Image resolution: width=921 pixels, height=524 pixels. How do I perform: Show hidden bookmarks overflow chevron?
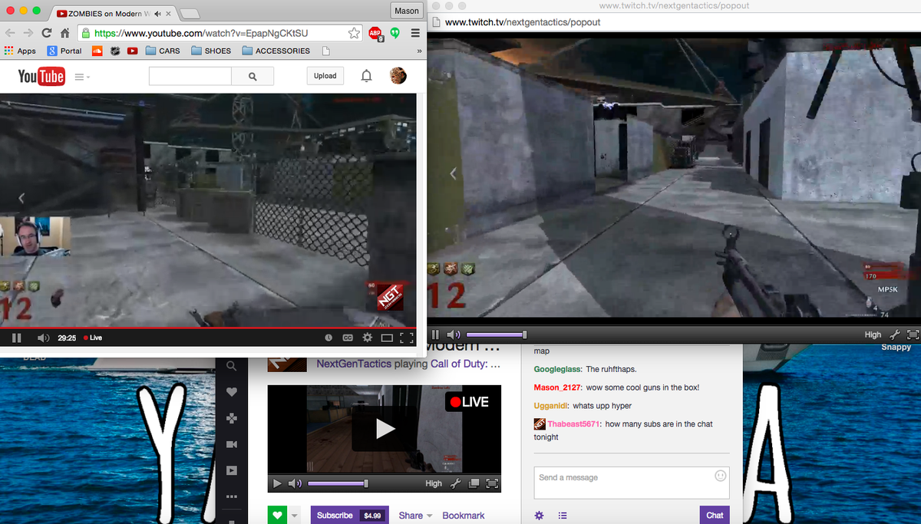click(419, 51)
